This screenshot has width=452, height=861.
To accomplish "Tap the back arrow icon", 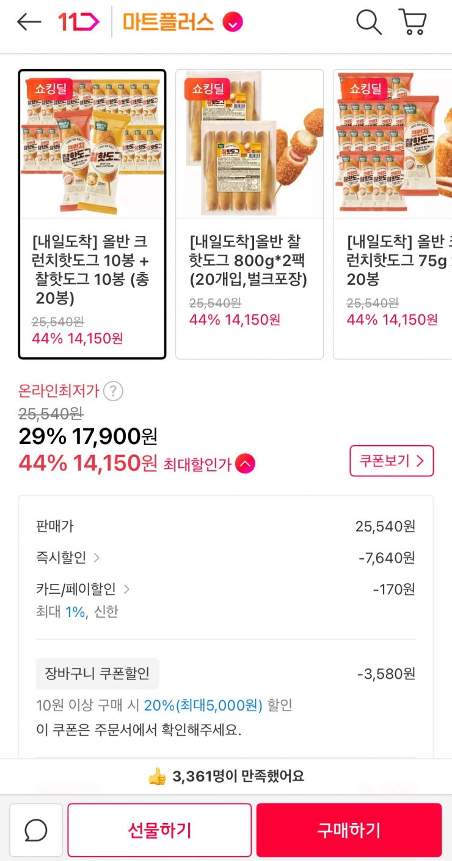I will (29, 23).
